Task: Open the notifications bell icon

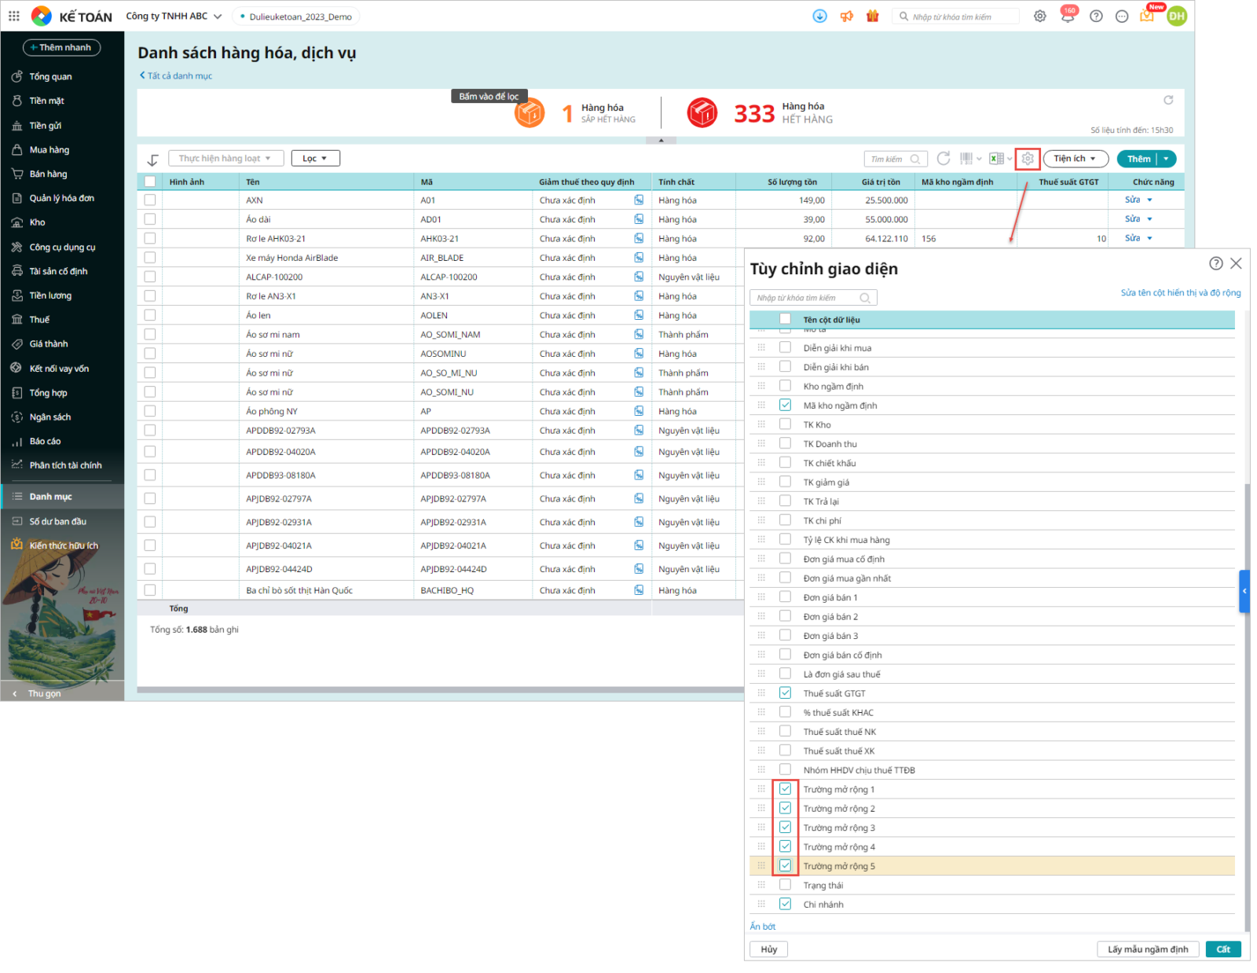Action: click(x=1067, y=17)
